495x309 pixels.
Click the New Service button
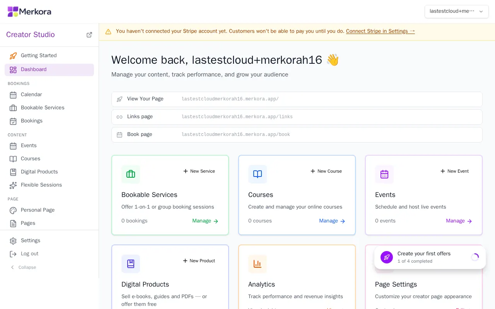(199, 171)
